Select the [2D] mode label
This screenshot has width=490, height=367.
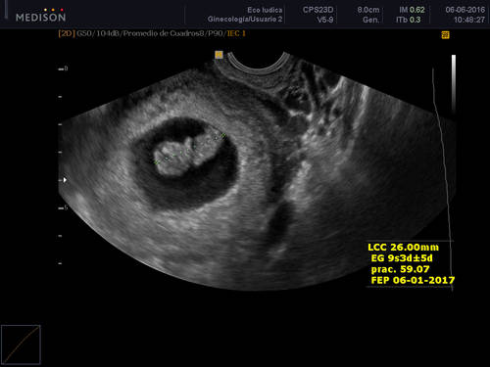click(x=67, y=33)
